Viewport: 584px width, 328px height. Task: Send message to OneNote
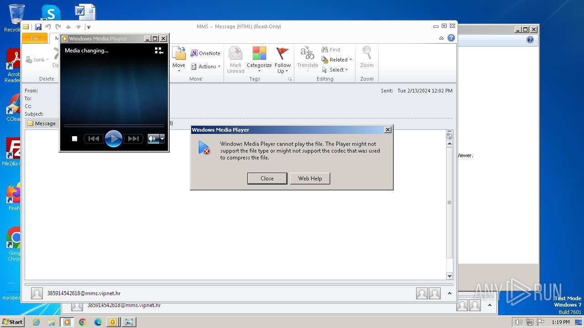coord(205,53)
